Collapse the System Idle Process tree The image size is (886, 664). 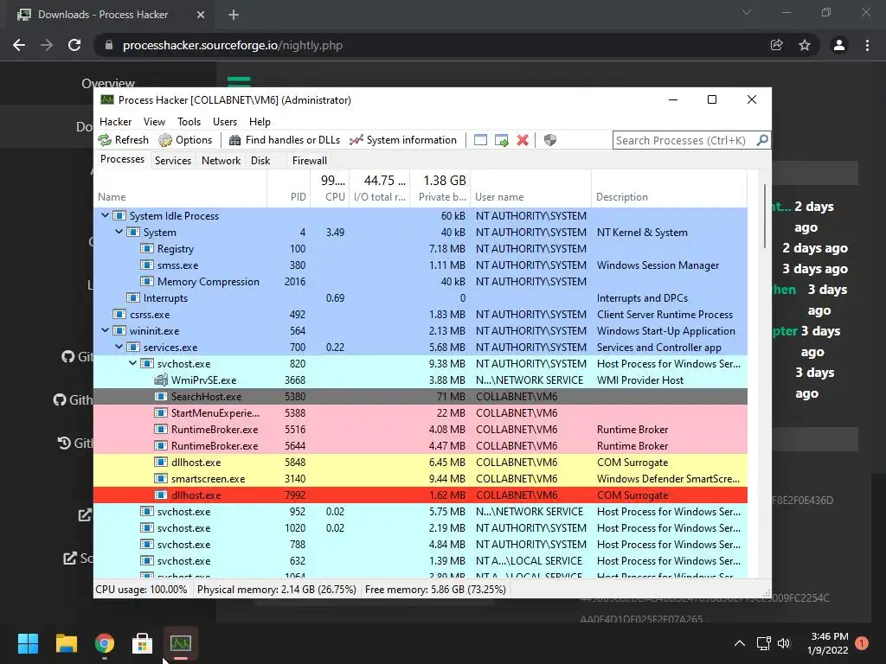(105, 215)
